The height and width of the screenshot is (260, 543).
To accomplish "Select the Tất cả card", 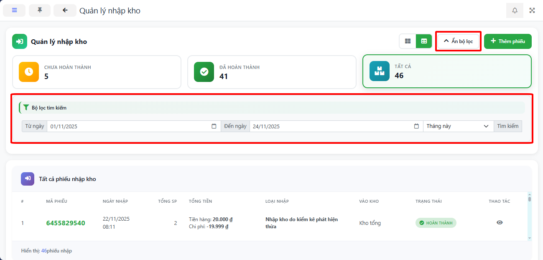I will [x=447, y=71].
